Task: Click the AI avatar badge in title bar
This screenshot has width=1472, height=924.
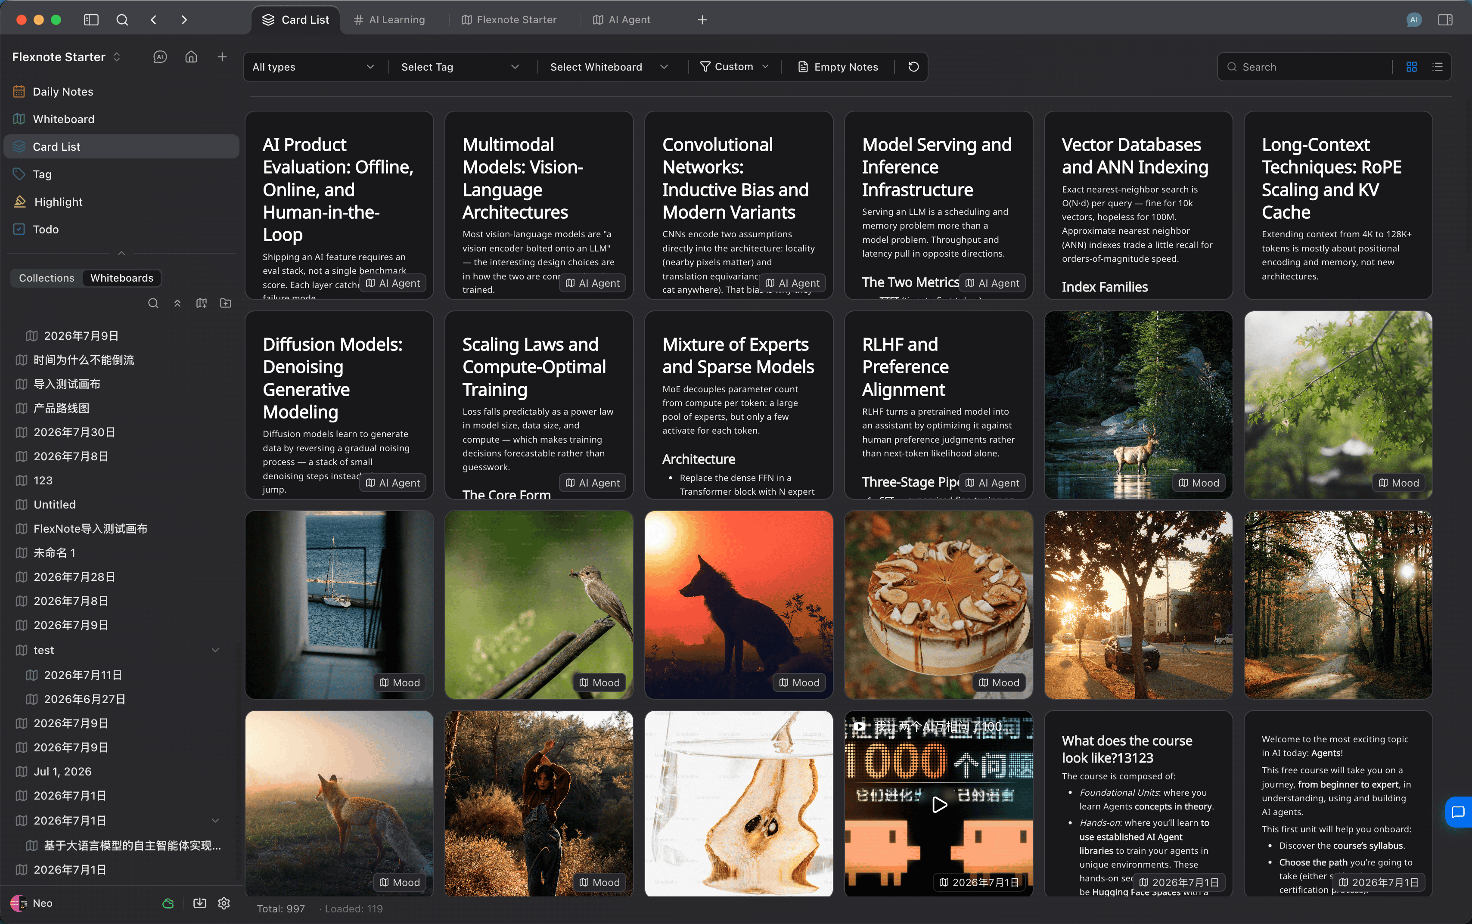Action: pyautogui.click(x=1413, y=19)
